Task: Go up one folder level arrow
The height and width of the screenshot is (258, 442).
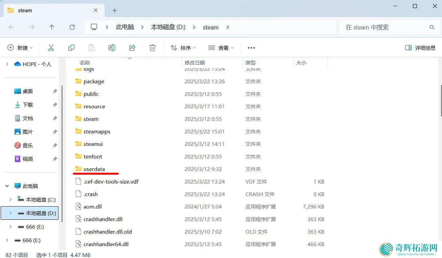Action: click(x=52, y=27)
